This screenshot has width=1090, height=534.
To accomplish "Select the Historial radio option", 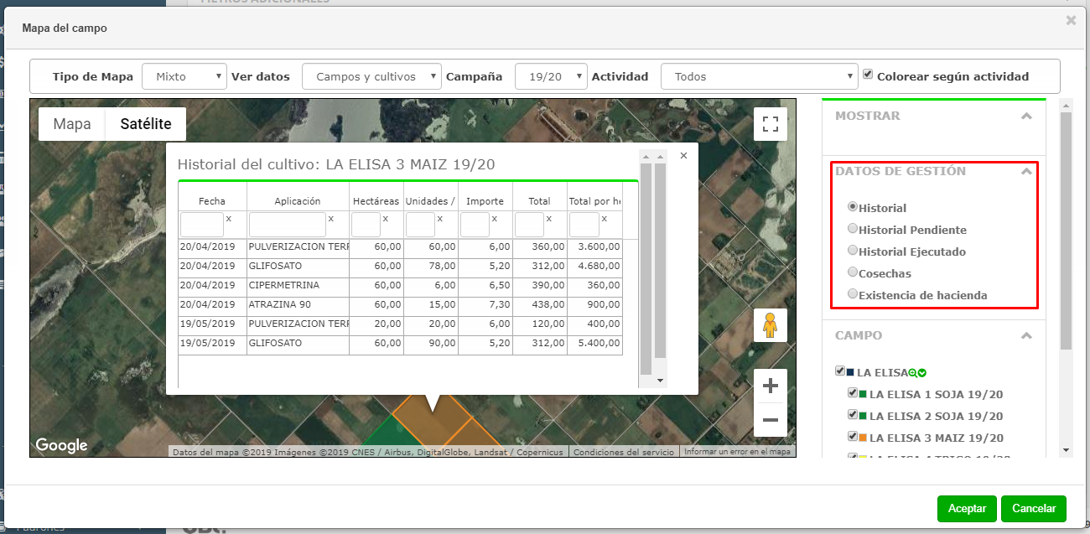I will click(x=853, y=206).
